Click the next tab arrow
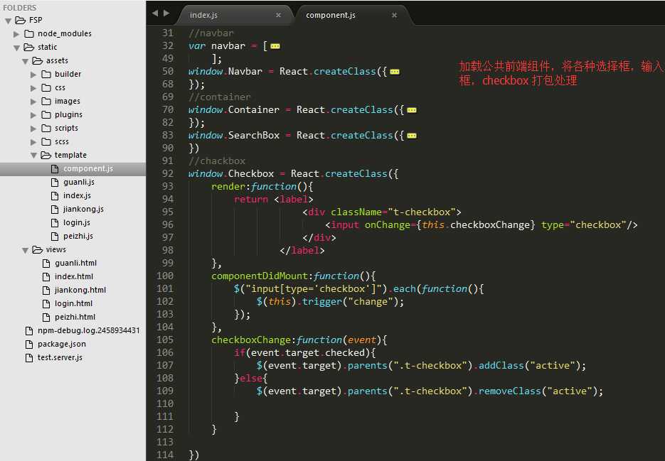The height and width of the screenshot is (461, 665). coord(166,13)
